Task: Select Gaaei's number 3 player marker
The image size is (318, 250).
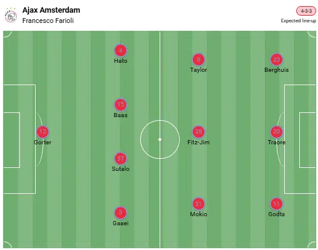Action: tap(120, 213)
